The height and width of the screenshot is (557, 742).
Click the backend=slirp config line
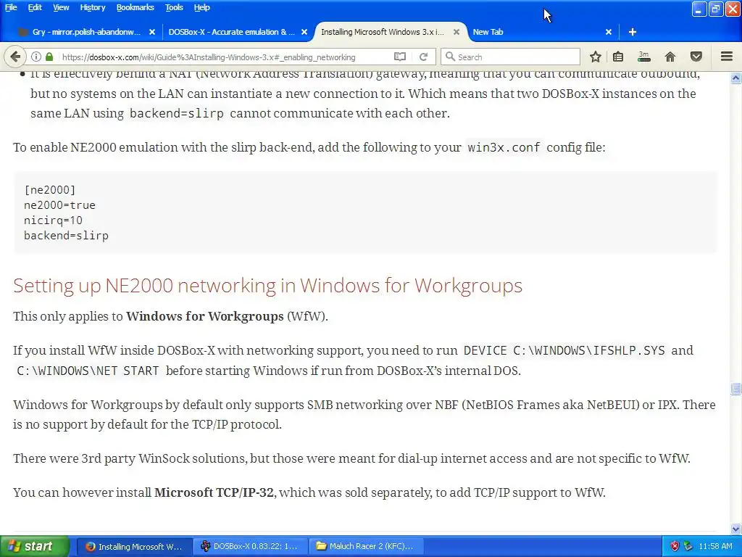pyautogui.click(x=66, y=236)
